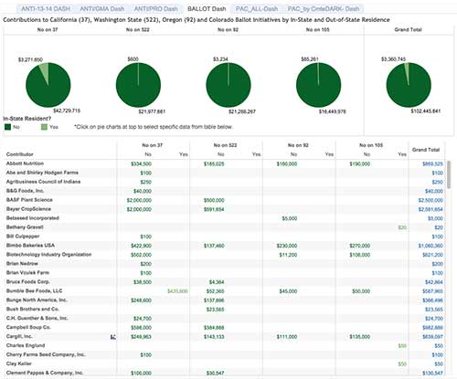This screenshot has height=379, width=457.
Task: Select the Brian Nedrow row label
Action: pyautogui.click(x=22, y=264)
